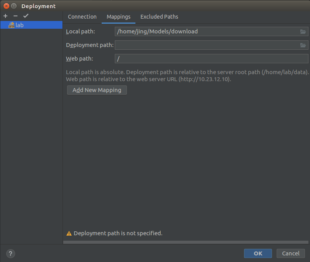The image size is (310, 262).
Task: Close the Deployment window
Action: pyautogui.click(x=6, y=6)
